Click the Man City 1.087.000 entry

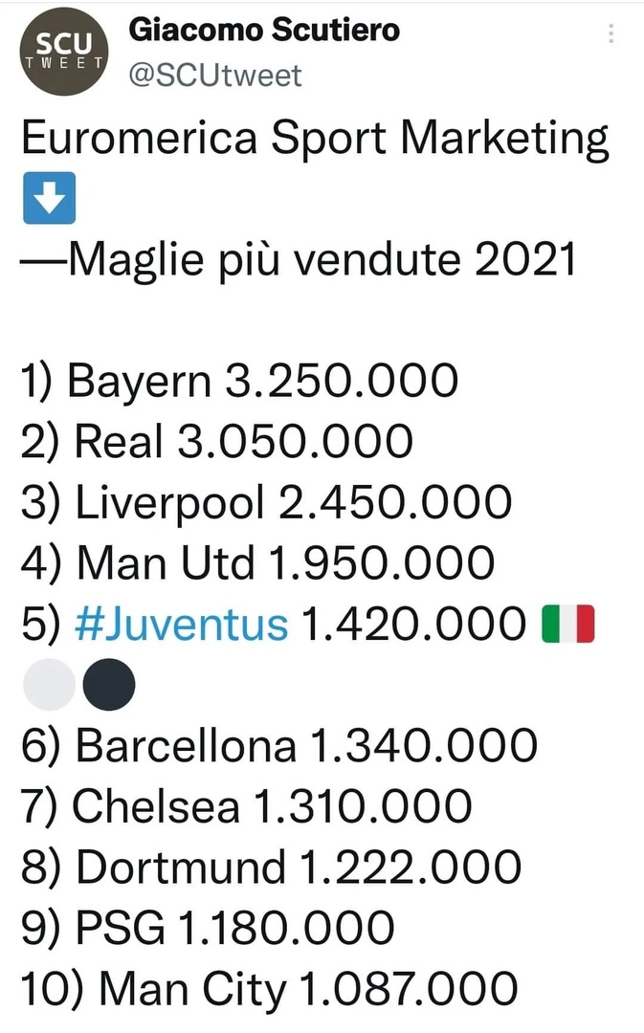[269, 988]
